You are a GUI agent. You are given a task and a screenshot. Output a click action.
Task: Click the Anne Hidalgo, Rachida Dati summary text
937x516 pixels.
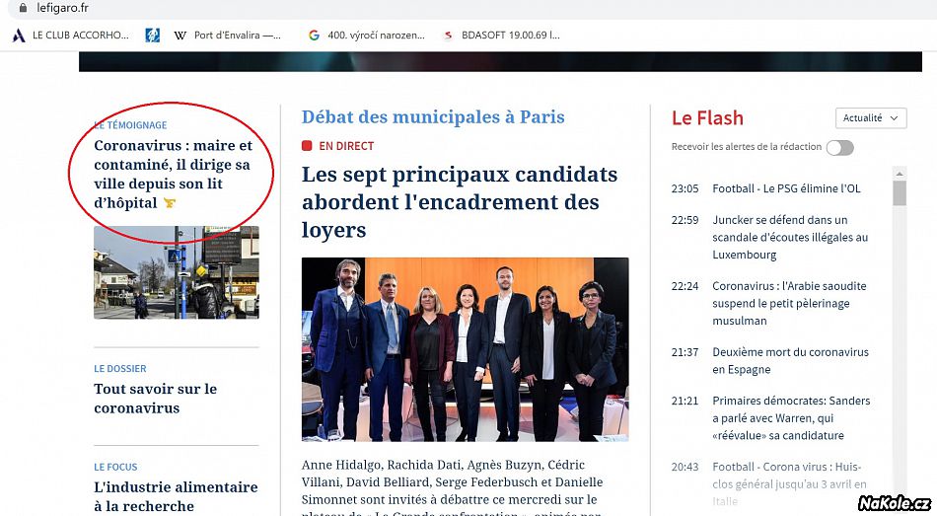point(453,486)
